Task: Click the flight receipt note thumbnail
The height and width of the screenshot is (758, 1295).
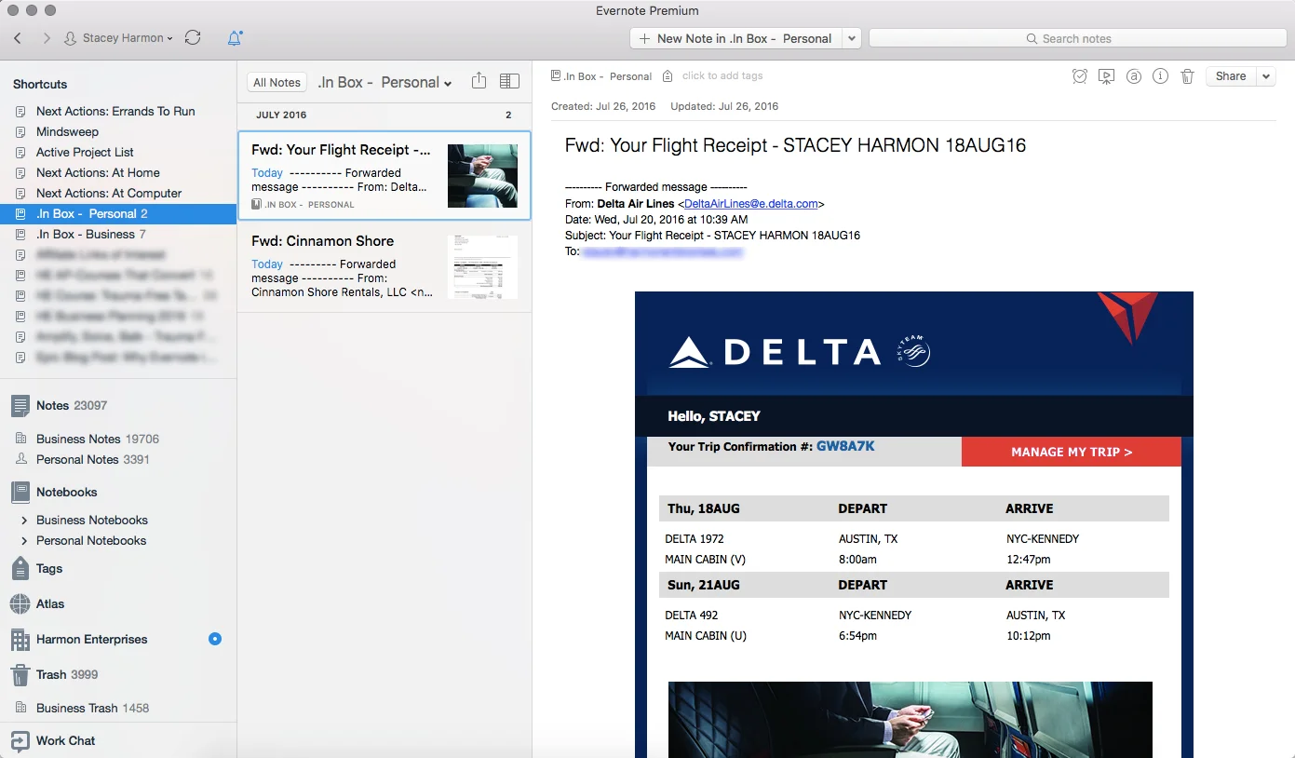Action: point(482,175)
